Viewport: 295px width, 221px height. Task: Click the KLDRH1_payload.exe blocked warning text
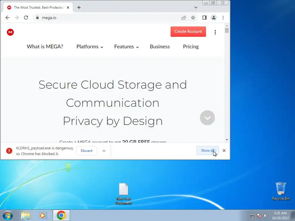tap(45, 151)
